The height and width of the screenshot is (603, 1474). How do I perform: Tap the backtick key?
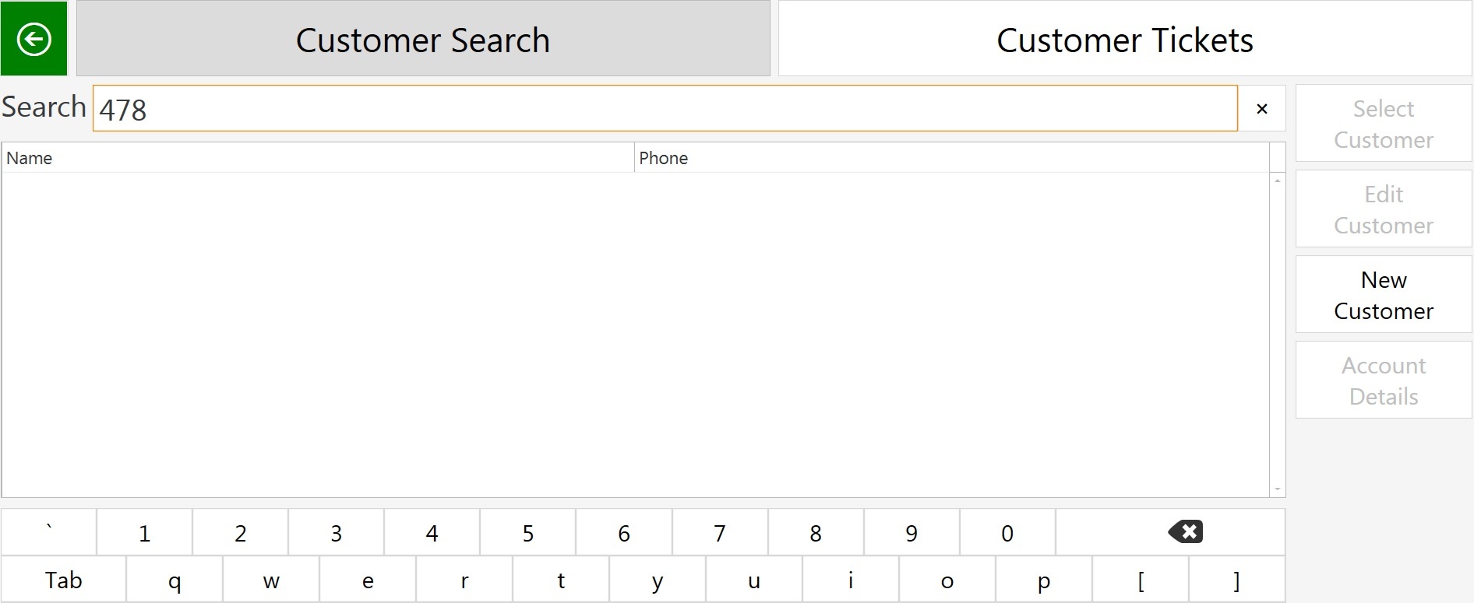pos(49,532)
